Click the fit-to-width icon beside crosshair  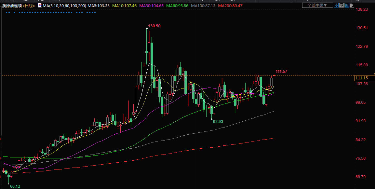342,5
